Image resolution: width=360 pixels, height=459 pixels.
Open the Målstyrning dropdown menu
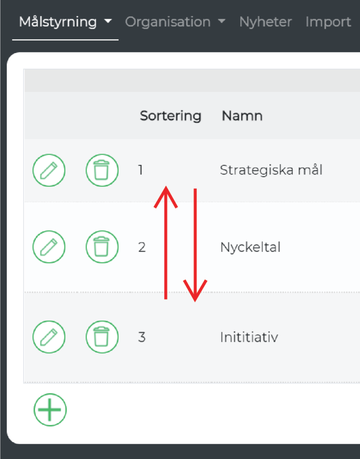point(65,22)
